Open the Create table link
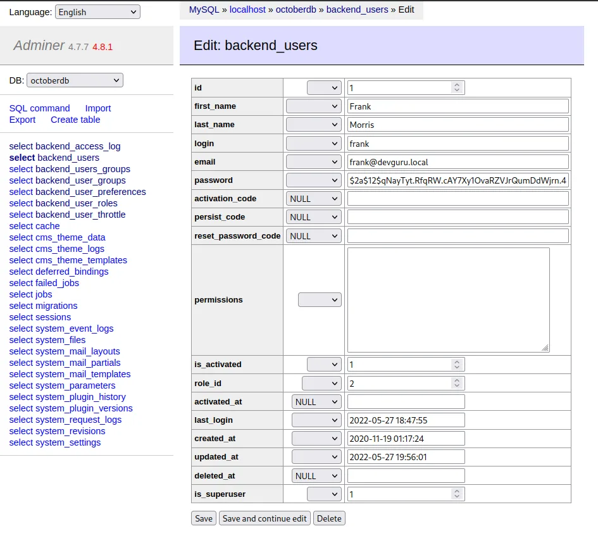 75,120
